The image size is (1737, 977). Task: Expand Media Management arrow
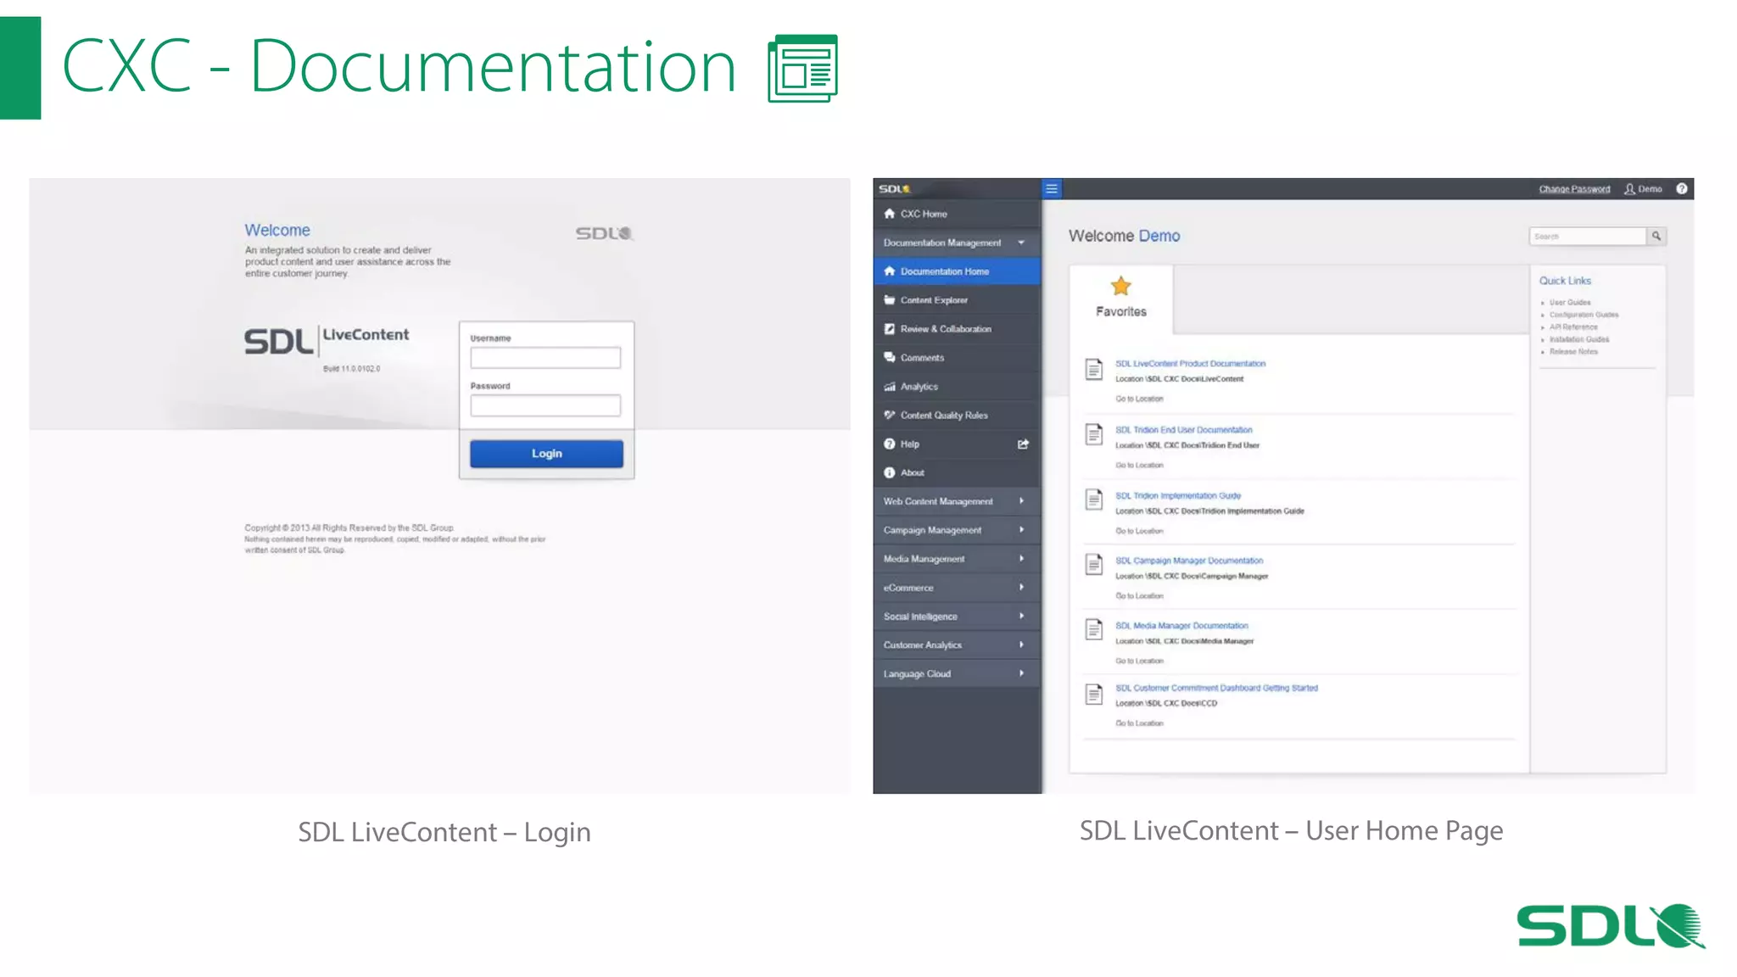pos(1021,559)
